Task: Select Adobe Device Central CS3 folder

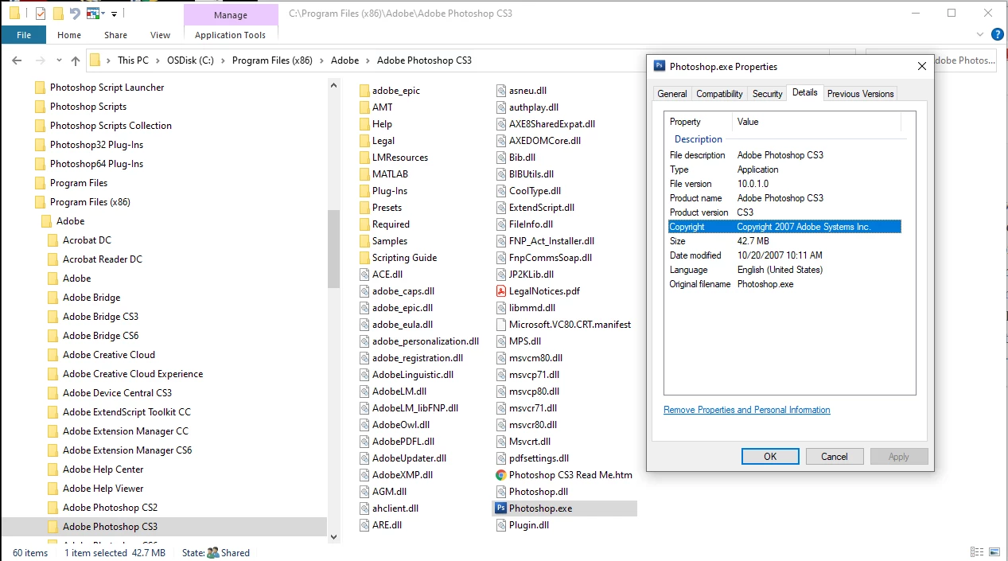Action: [117, 393]
